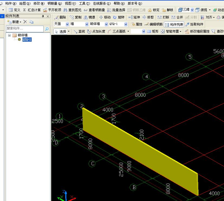Activate 批量选择 batch select

116,10
